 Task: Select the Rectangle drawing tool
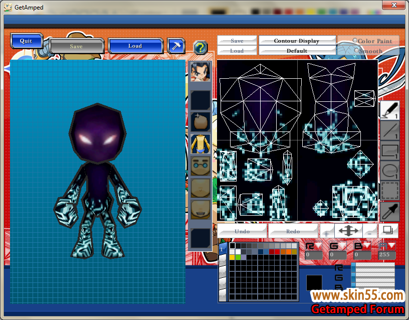(x=389, y=150)
